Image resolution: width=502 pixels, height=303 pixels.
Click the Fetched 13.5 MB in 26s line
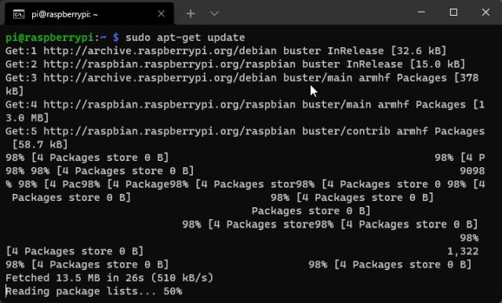pos(110,278)
